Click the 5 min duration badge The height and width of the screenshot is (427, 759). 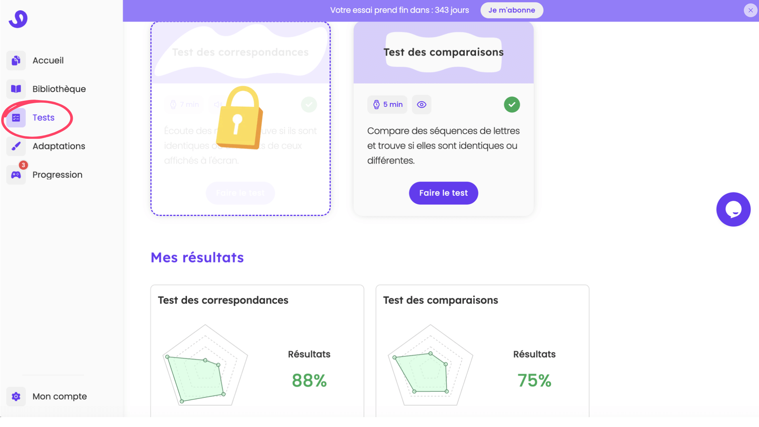[x=387, y=105]
